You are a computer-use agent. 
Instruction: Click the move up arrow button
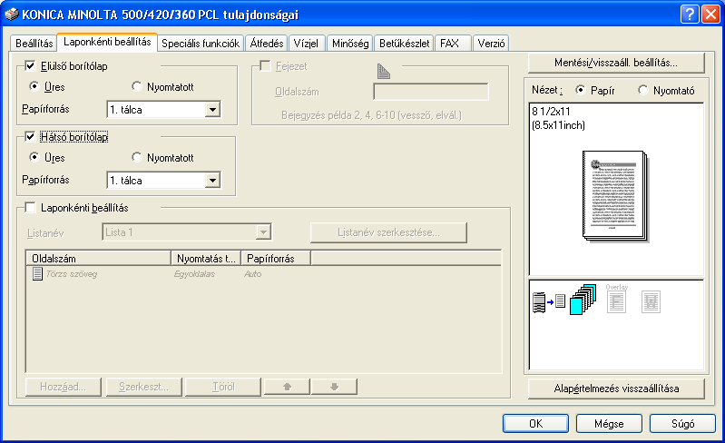[287, 387]
